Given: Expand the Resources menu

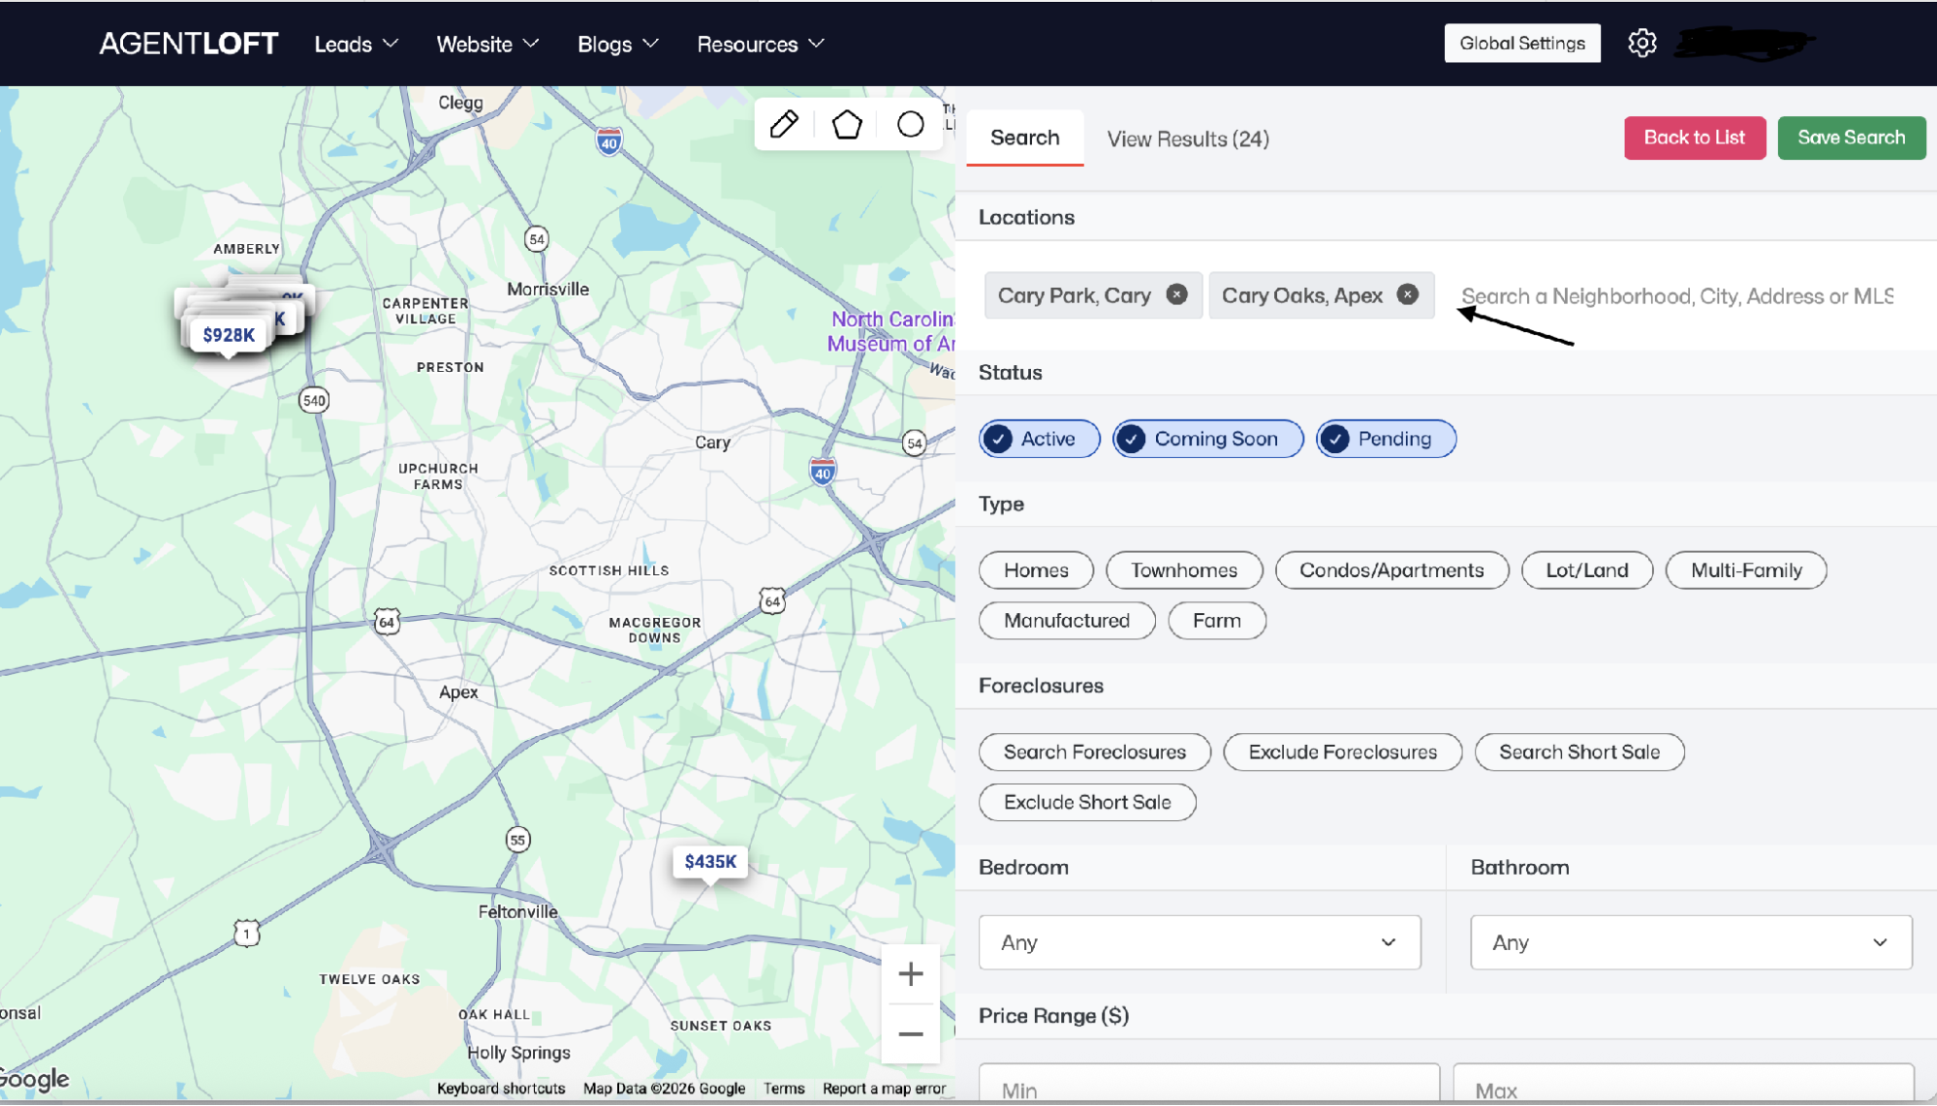Looking at the screenshot, I should click(761, 44).
